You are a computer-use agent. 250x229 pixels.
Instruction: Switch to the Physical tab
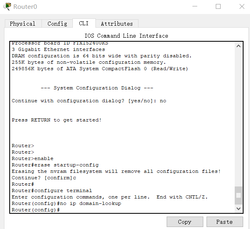pos(23,24)
